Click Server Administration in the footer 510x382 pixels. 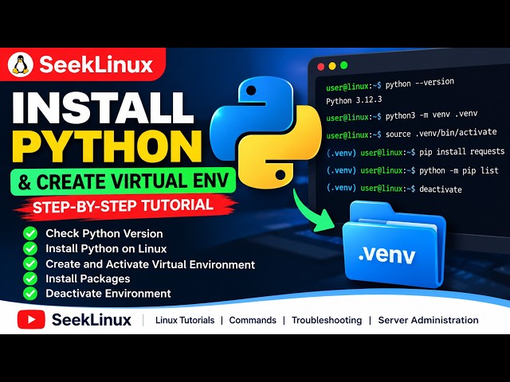428,320
